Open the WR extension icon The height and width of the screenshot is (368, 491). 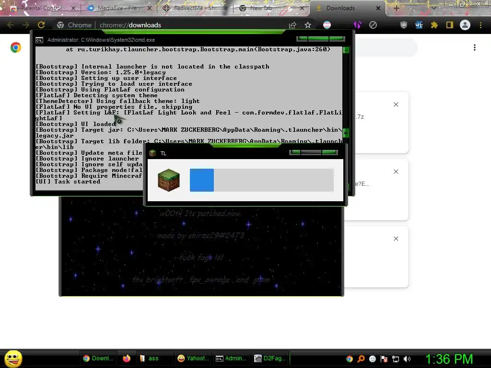coord(419,25)
